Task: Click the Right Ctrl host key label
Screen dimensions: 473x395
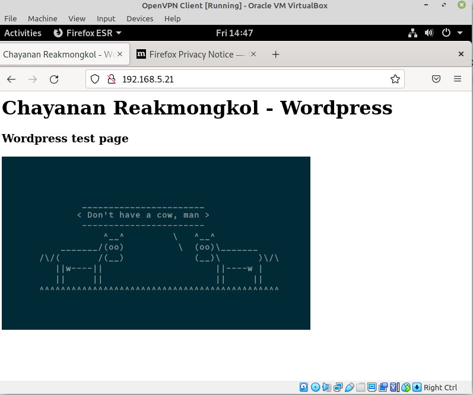Action: pos(440,387)
